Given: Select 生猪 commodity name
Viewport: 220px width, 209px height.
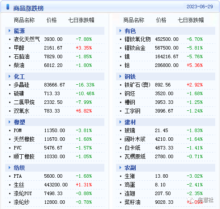Looking at the screenshot, I should pos(130,176).
